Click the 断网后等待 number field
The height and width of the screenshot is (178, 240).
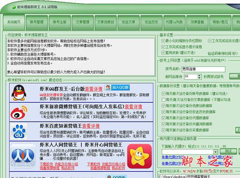pos(191,76)
